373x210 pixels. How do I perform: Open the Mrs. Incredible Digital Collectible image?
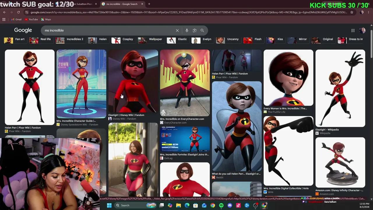pos(288,151)
